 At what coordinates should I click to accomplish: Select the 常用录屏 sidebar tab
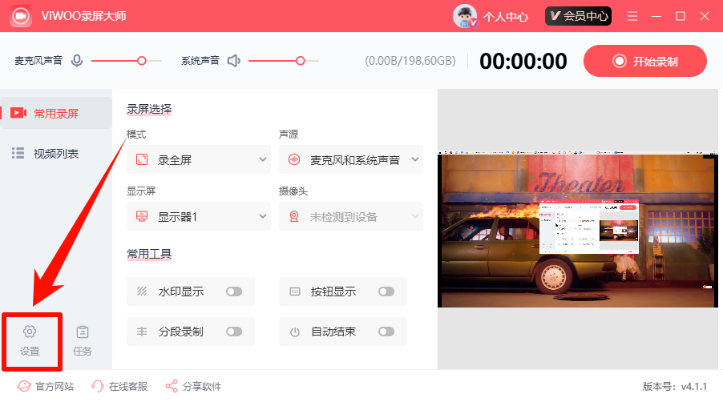56,113
